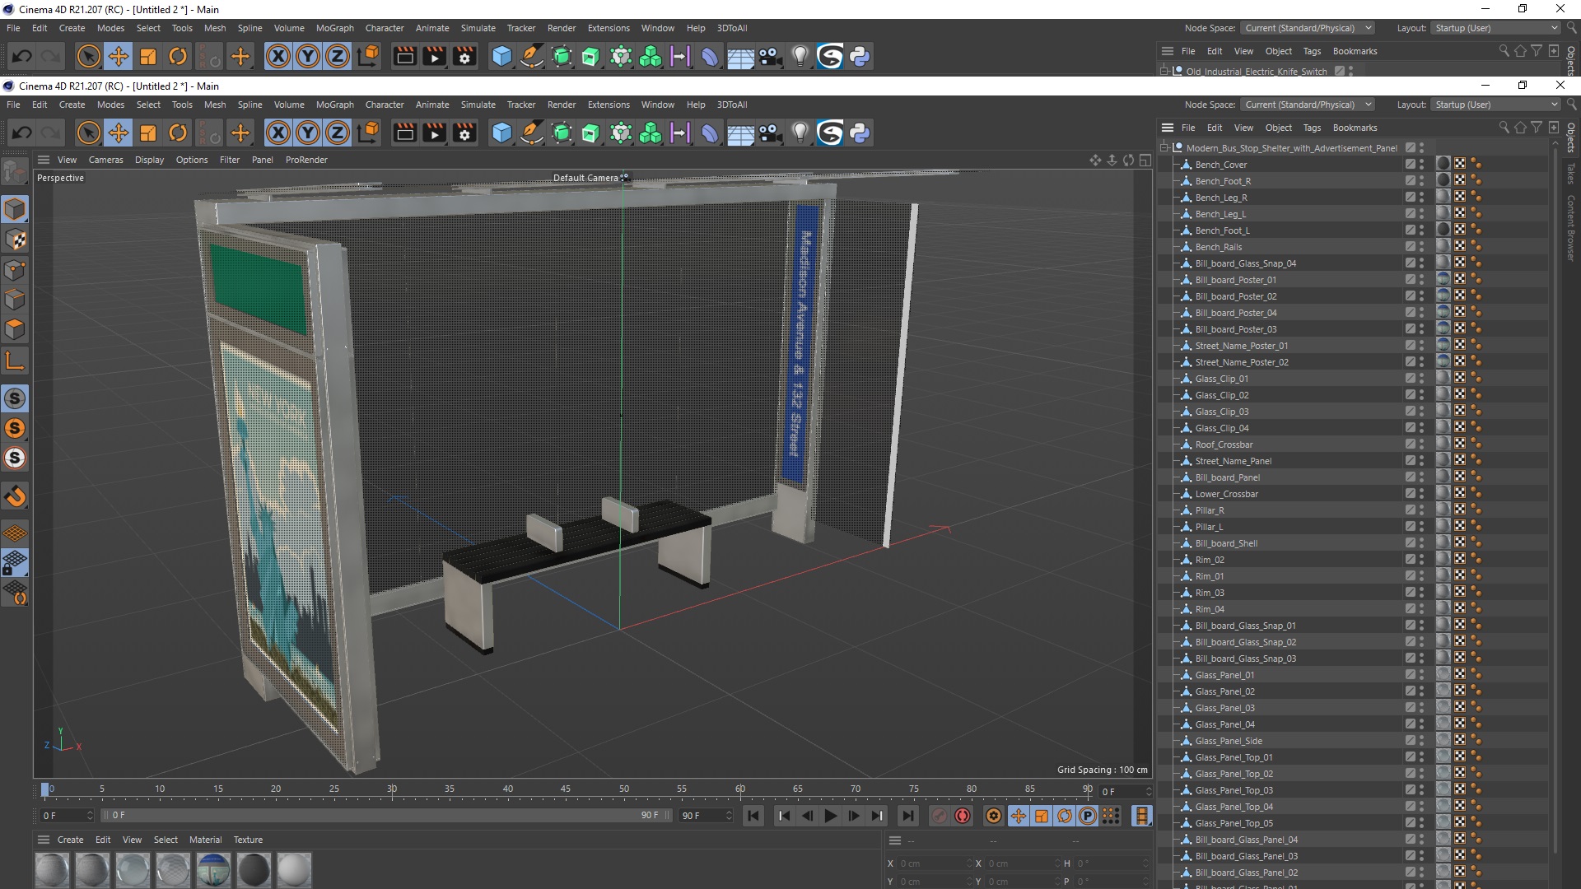Viewport: 1581px width, 889px height.
Task: Go to end of animation button
Action: (907, 816)
